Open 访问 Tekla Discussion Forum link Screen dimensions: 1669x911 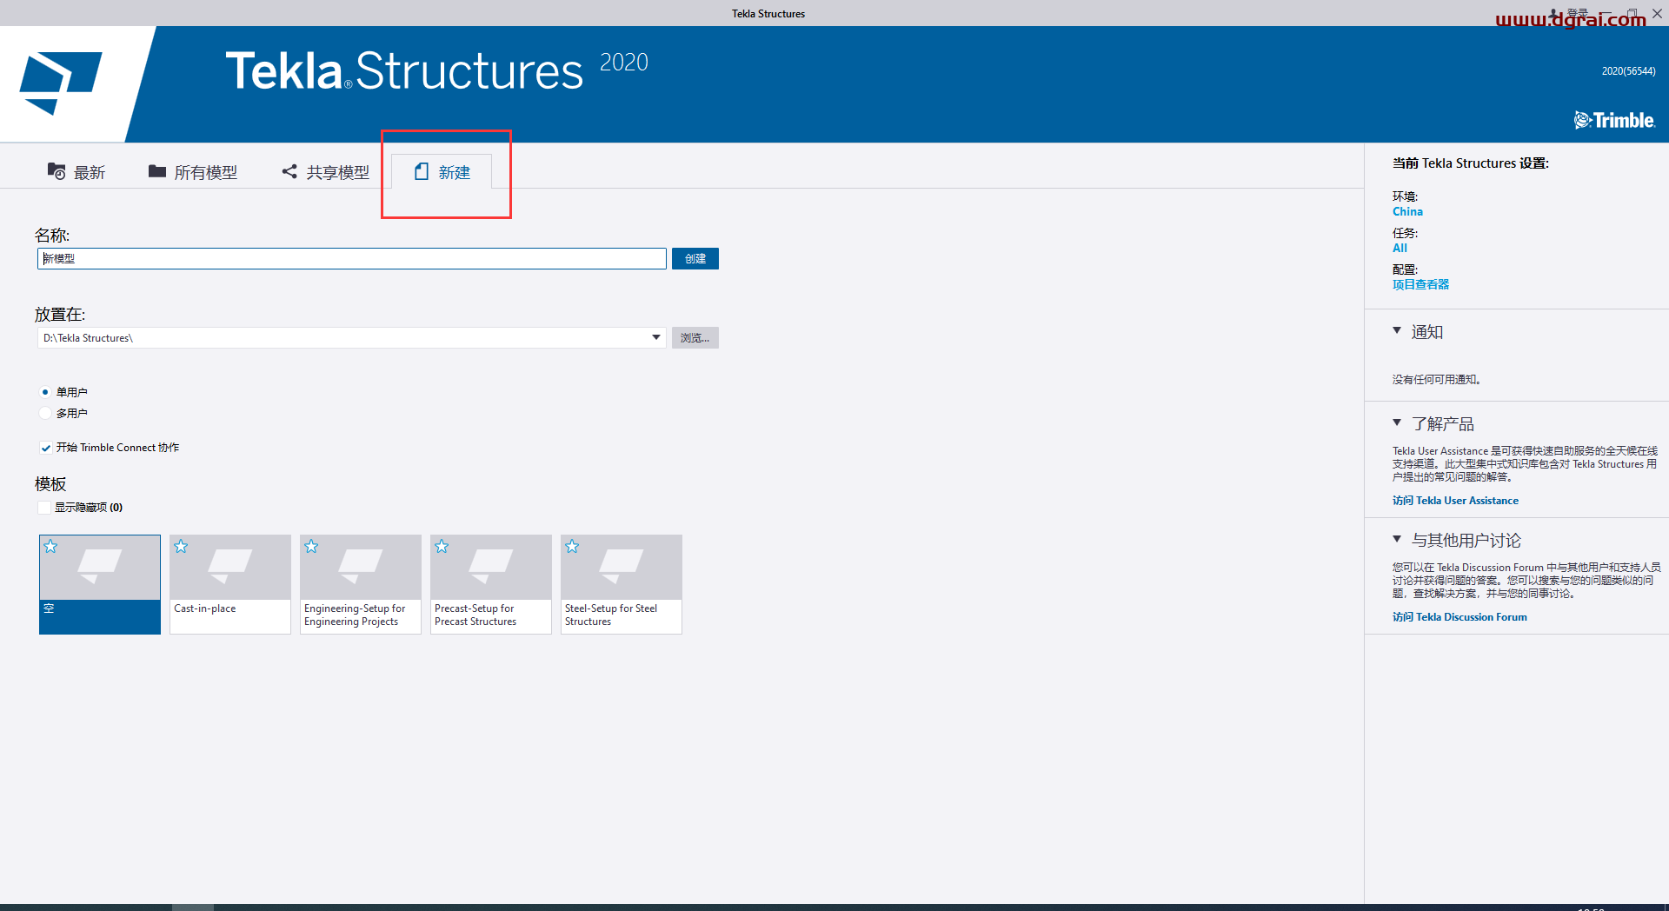point(1460,617)
